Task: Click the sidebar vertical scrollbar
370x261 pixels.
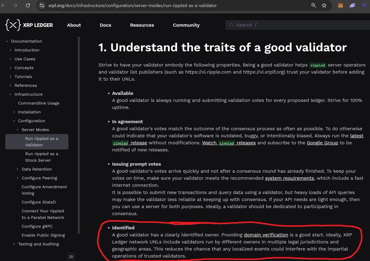Action: [x=79, y=136]
